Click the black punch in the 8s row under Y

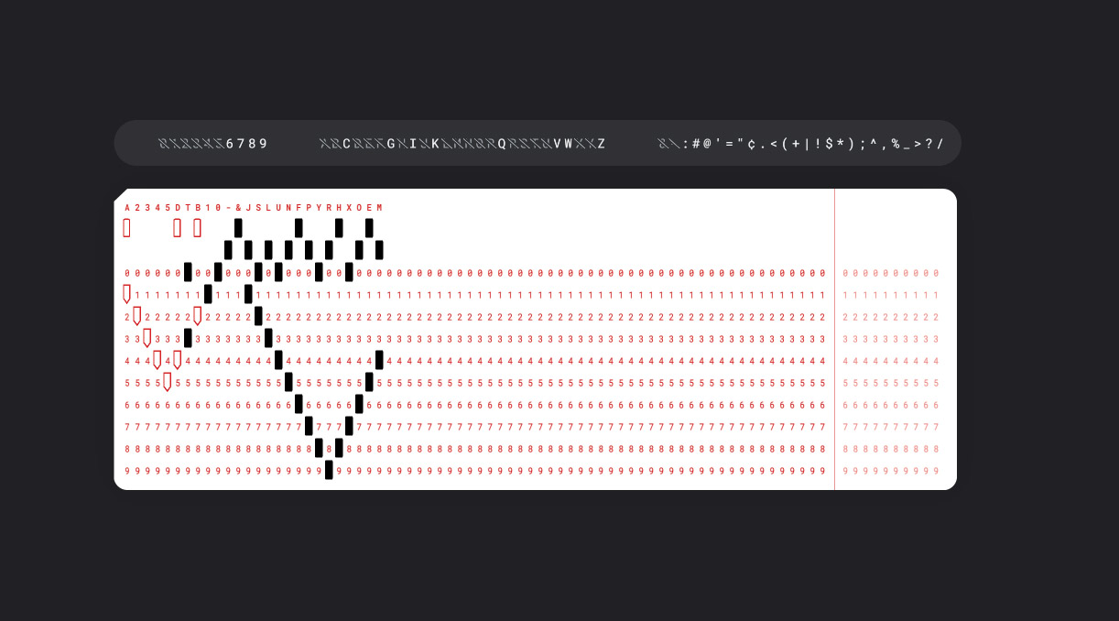click(x=319, y=448)
